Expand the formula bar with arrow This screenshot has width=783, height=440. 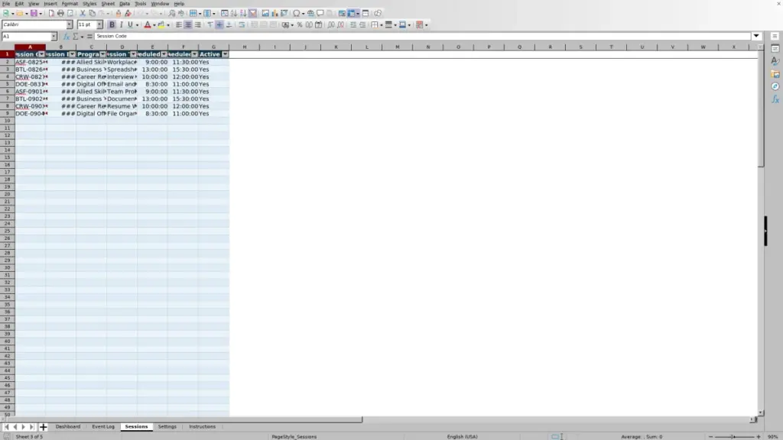click(x=756, y=36)
